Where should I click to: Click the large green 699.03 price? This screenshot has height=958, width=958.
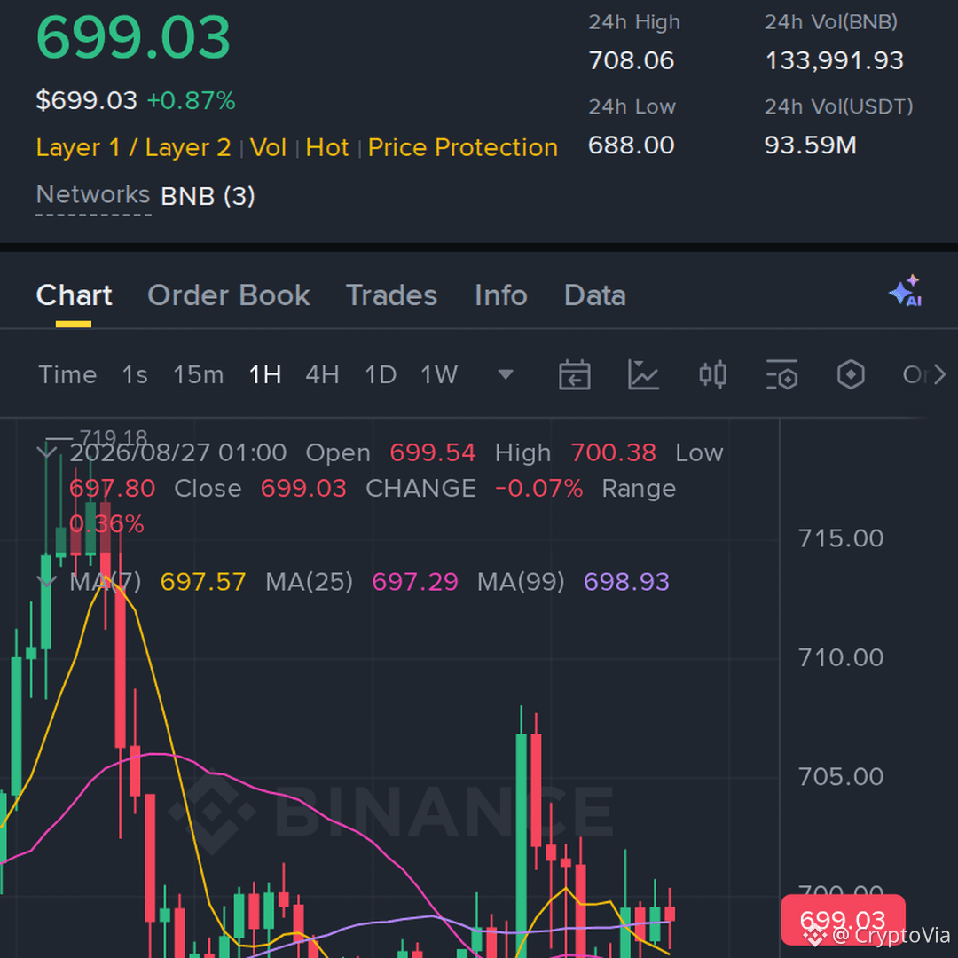pos(133,38)
